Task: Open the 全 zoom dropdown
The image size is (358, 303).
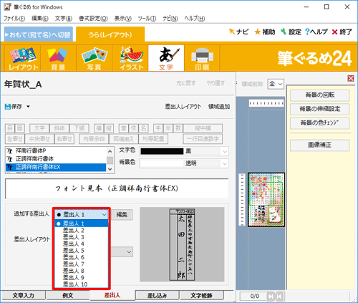Action: tap(276, 84)
